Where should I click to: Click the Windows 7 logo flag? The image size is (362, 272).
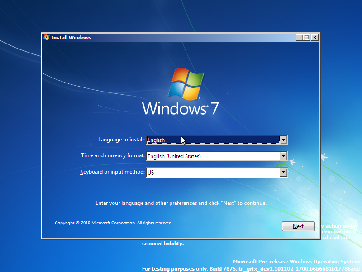point(186,84)
